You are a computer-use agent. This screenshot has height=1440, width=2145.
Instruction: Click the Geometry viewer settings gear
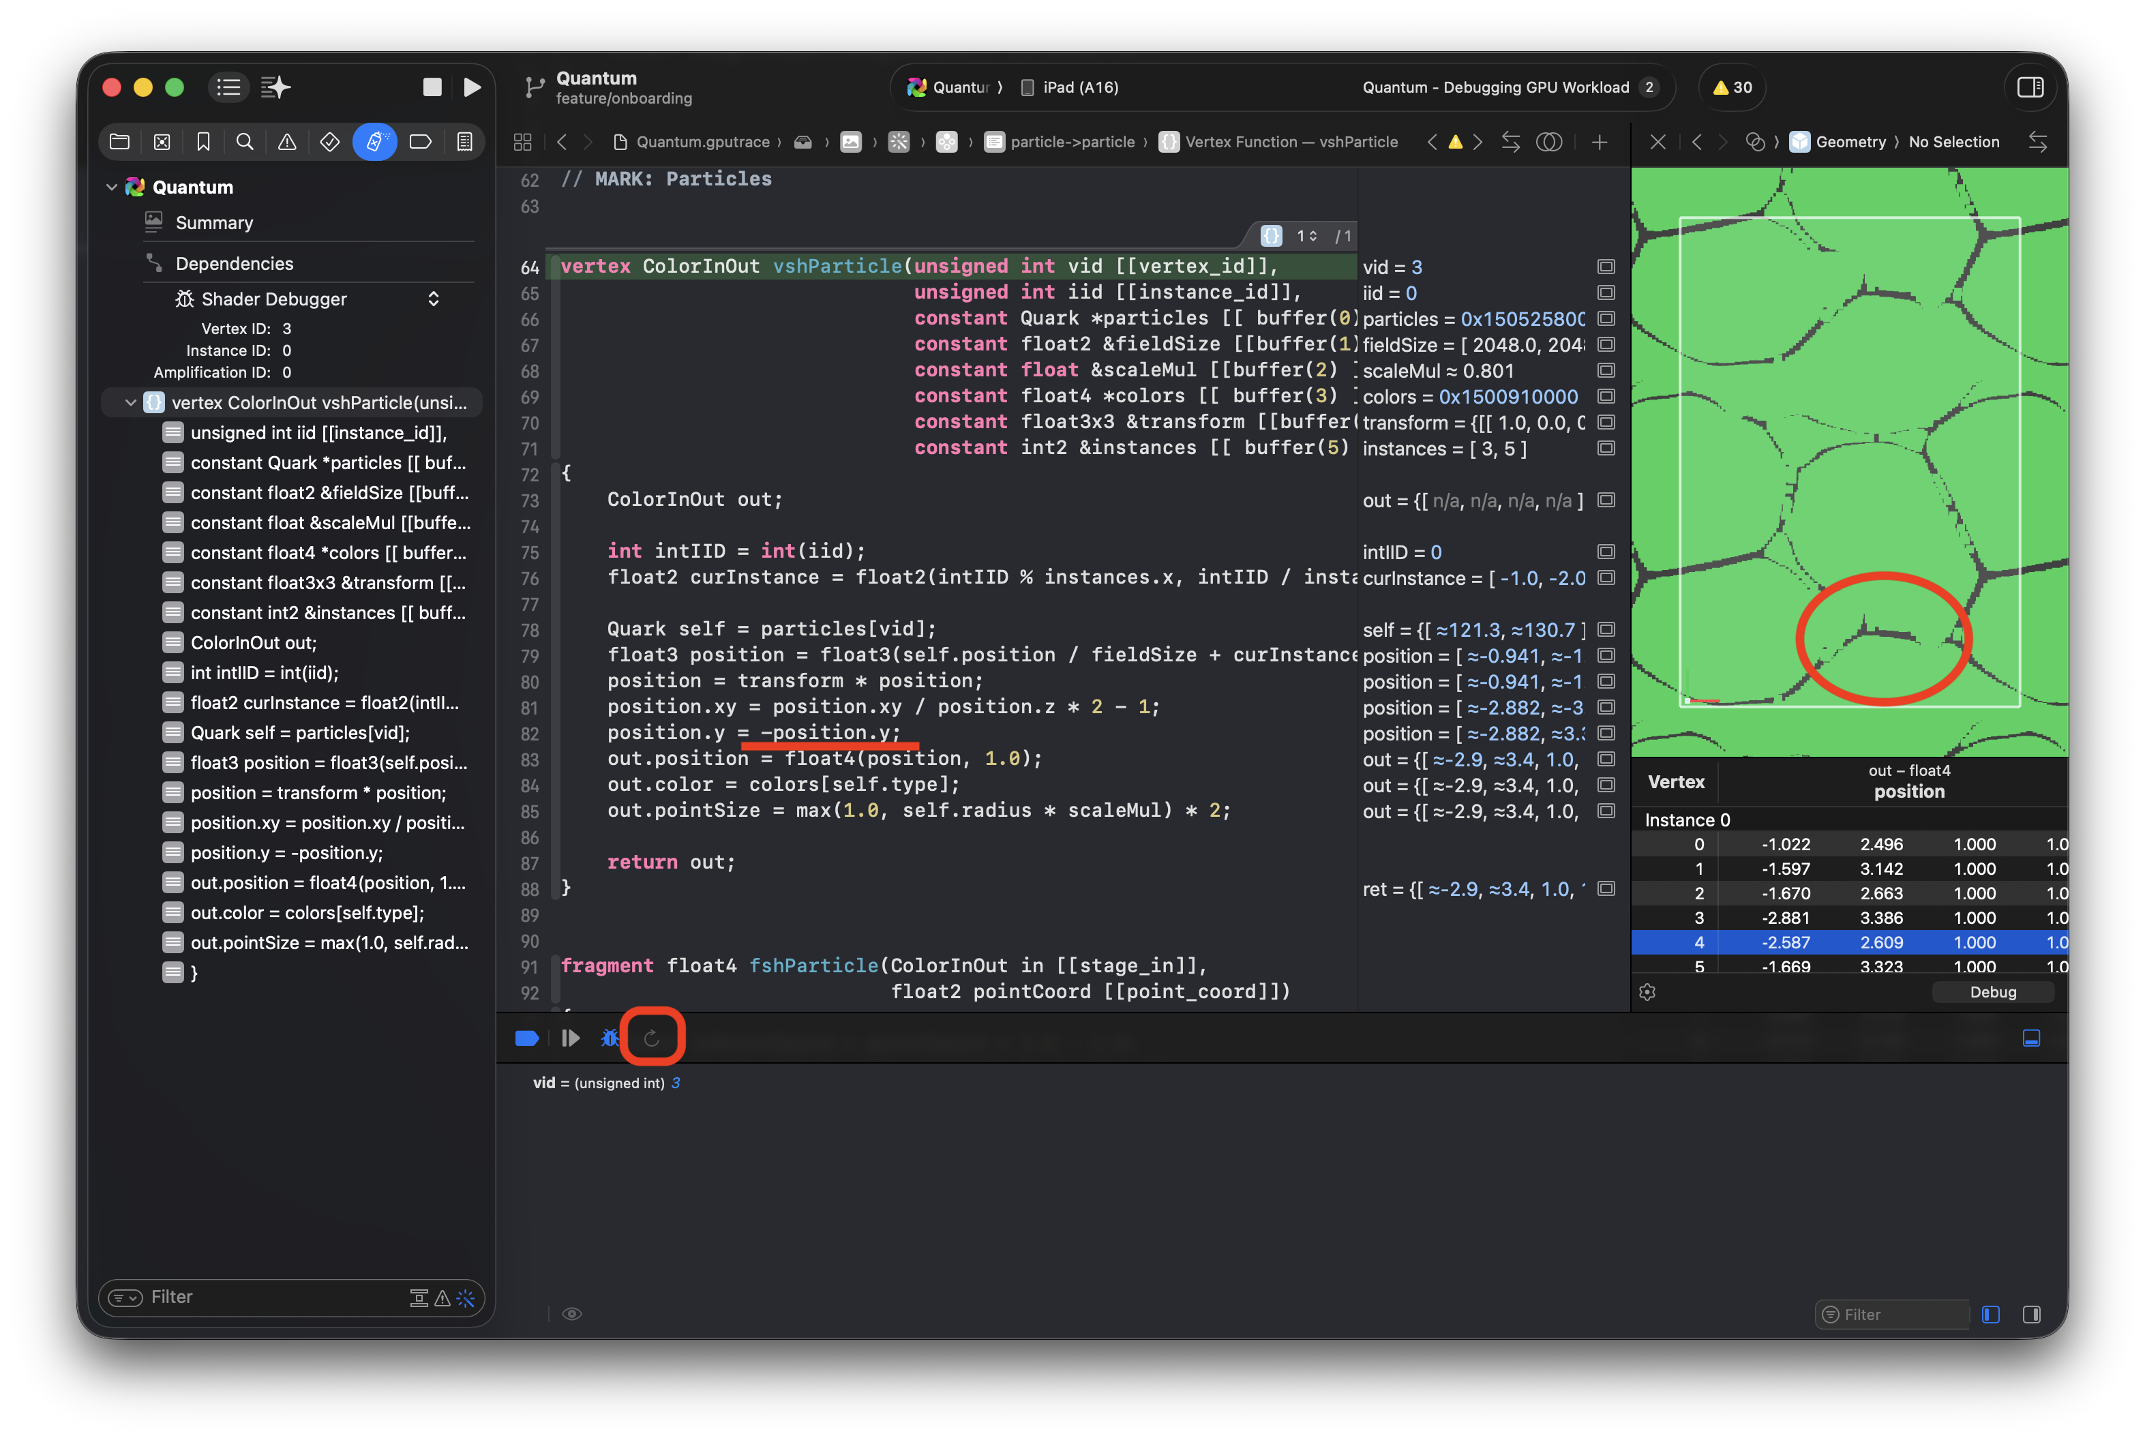tap(1647, 992)
